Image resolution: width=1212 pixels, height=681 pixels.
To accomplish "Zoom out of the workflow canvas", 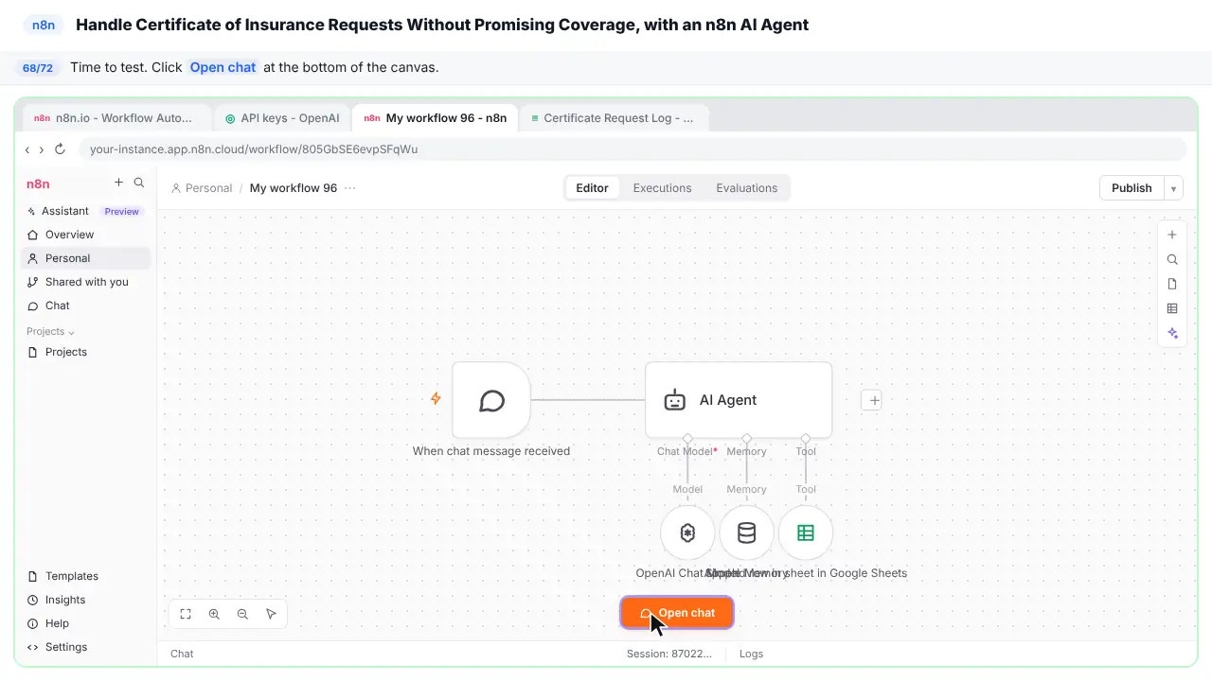I will [x=242, y=614].
